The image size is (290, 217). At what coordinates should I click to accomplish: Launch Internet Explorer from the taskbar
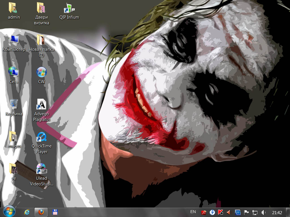(27, 212)
